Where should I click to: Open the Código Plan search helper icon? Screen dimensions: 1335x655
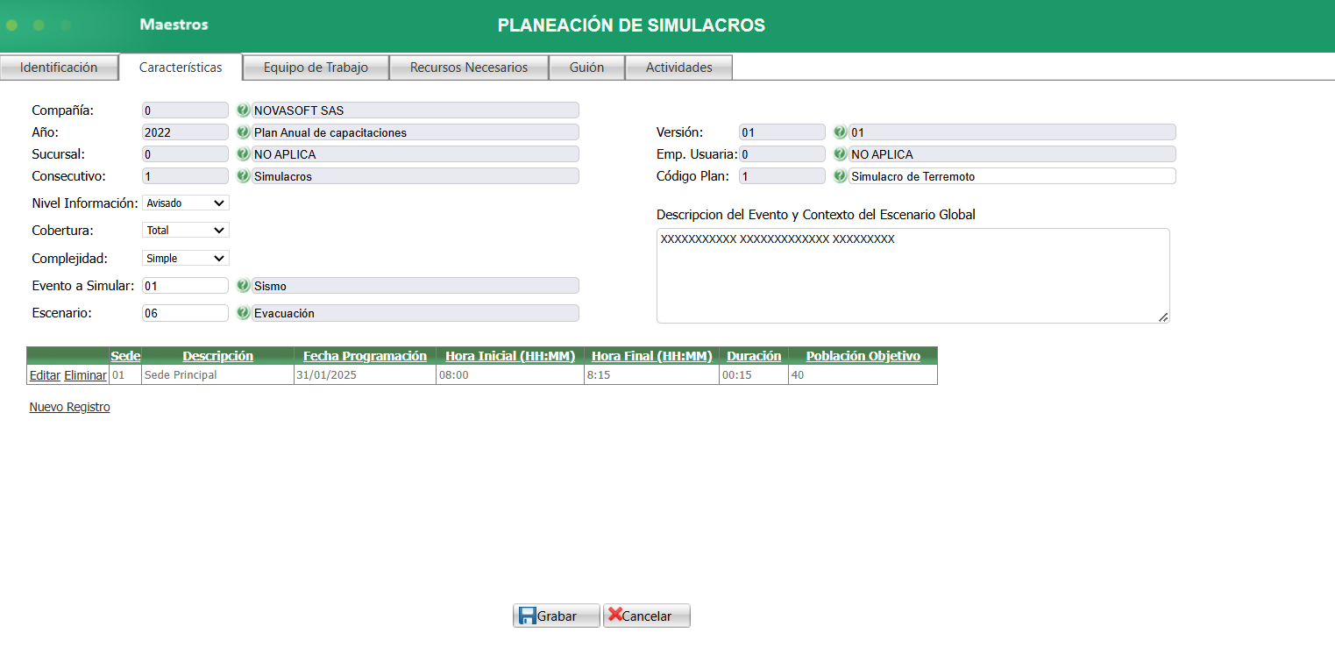840,175
